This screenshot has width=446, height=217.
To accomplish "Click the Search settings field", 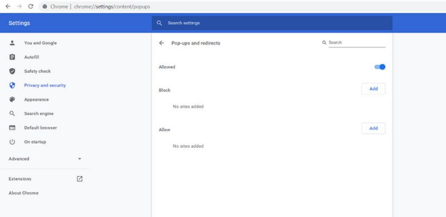I will 272,23.
